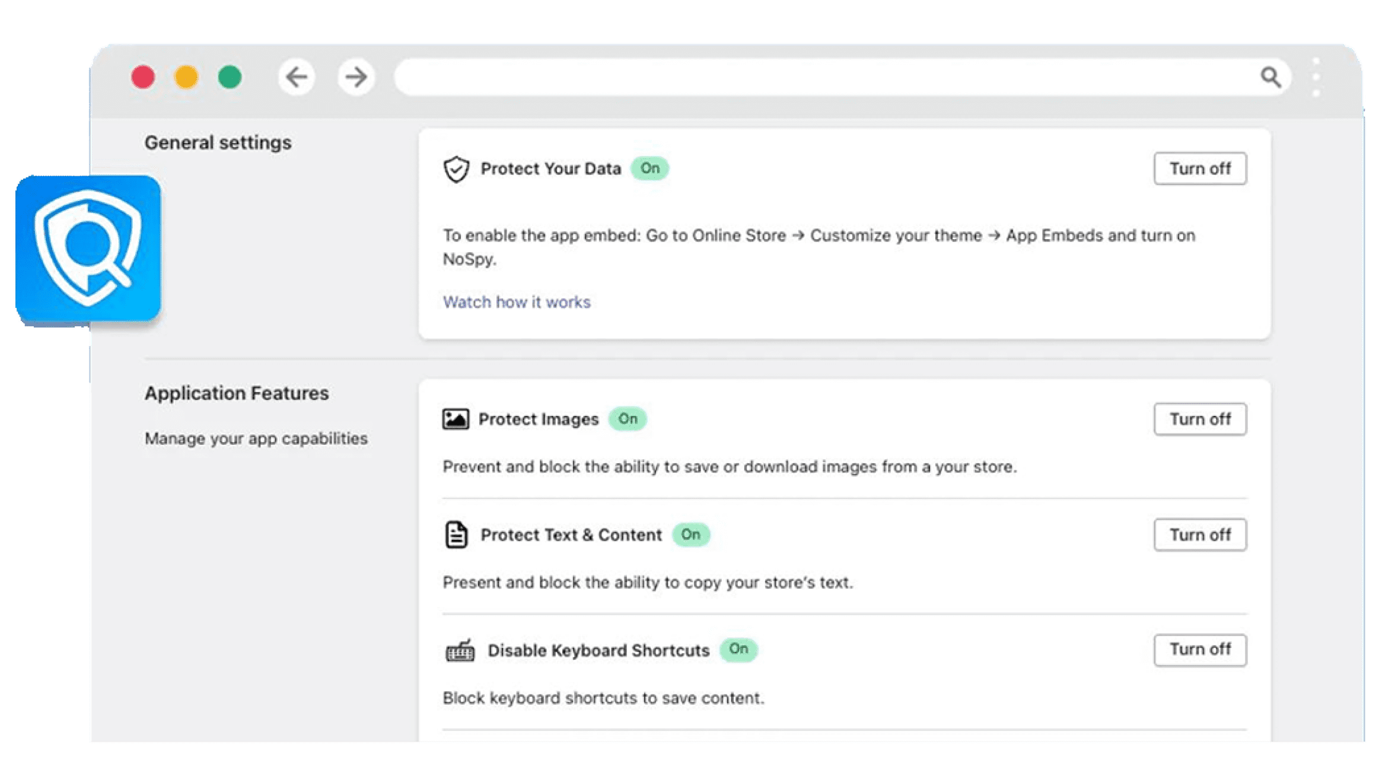The height and width of the screenshot is (760, 1382).
Task: Turn off Protect Your Data
Action: coord(1200,168)
